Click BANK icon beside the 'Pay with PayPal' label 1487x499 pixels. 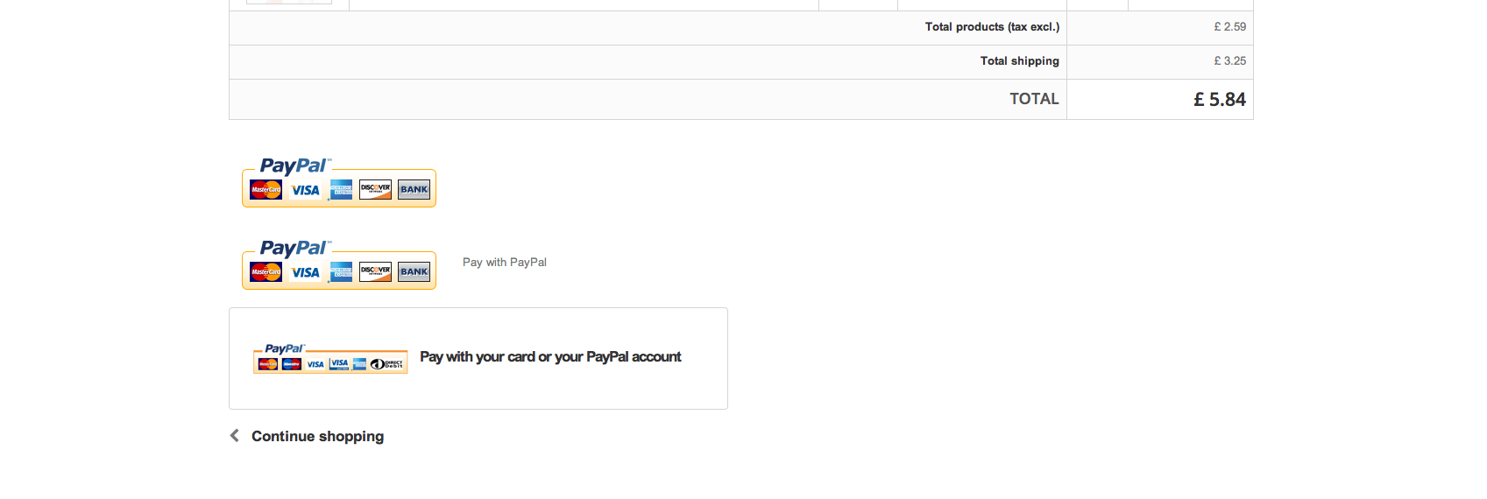414,271
